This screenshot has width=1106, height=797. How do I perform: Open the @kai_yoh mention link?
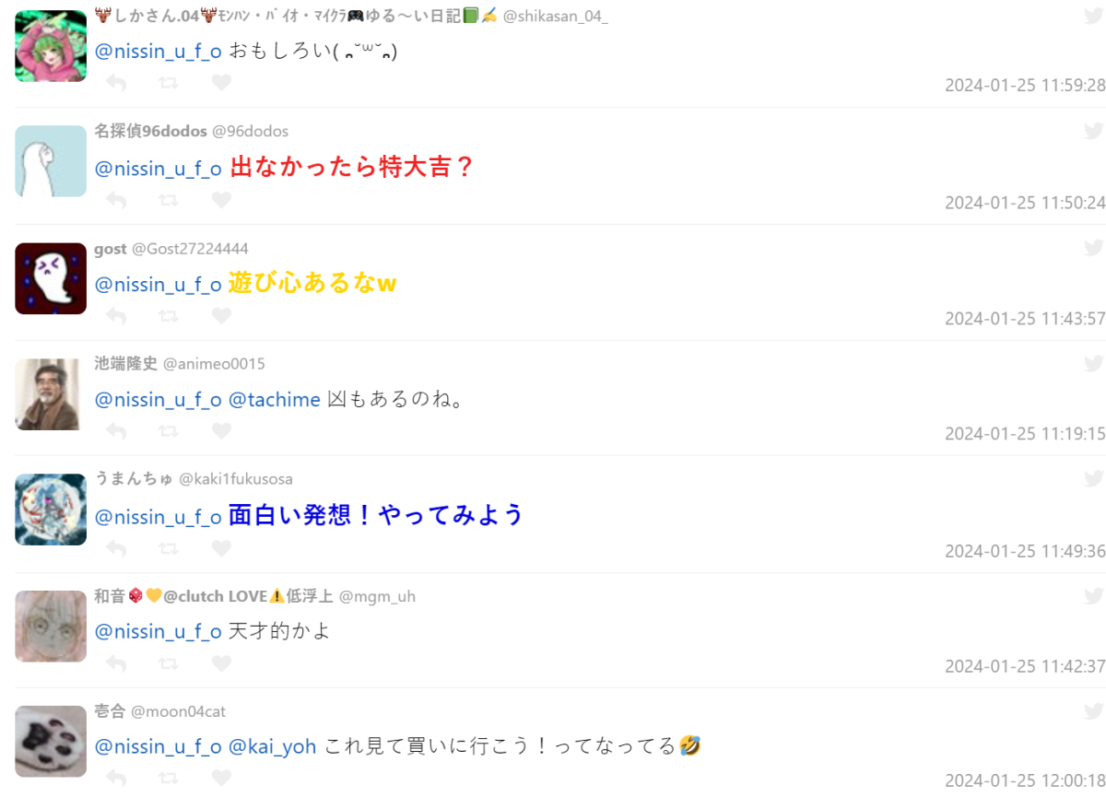(272, 745)
